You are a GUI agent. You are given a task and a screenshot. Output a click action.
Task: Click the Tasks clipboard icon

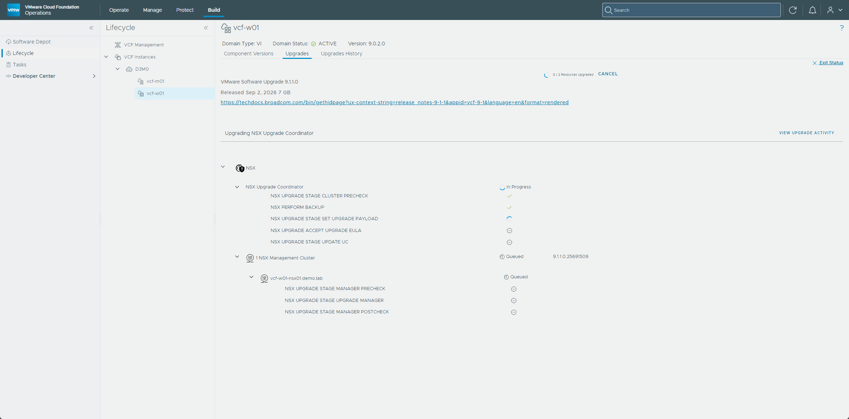9,65
